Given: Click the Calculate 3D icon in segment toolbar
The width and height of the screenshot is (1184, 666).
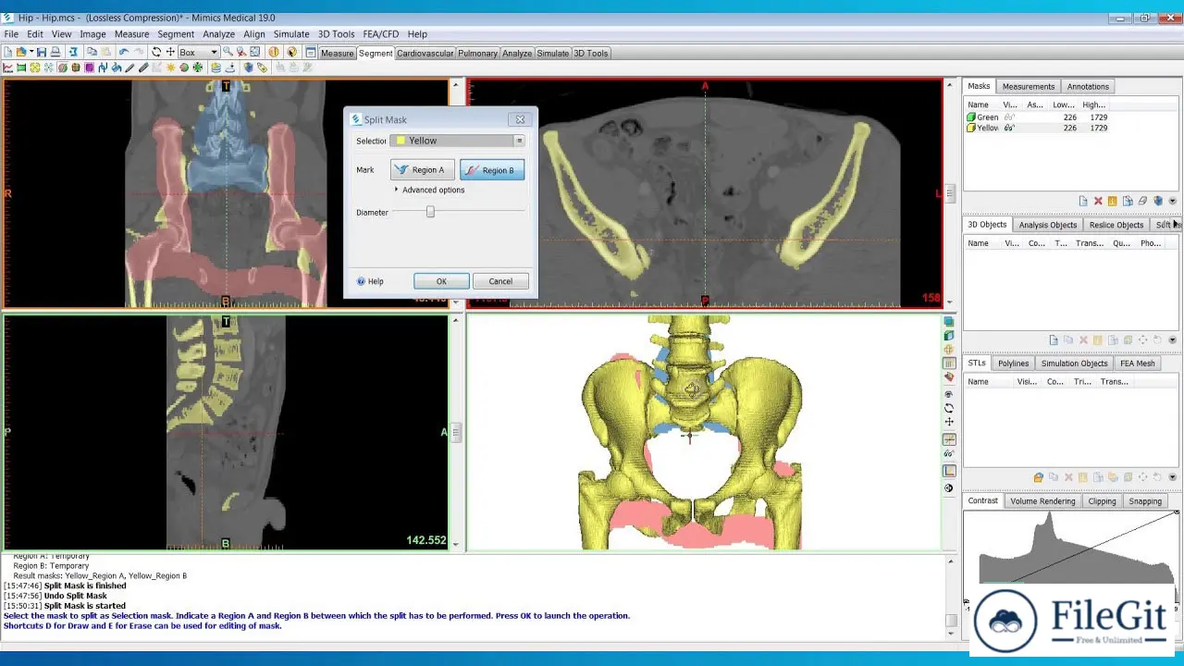Looking at the screenshot, I should (x=248, y=68).
